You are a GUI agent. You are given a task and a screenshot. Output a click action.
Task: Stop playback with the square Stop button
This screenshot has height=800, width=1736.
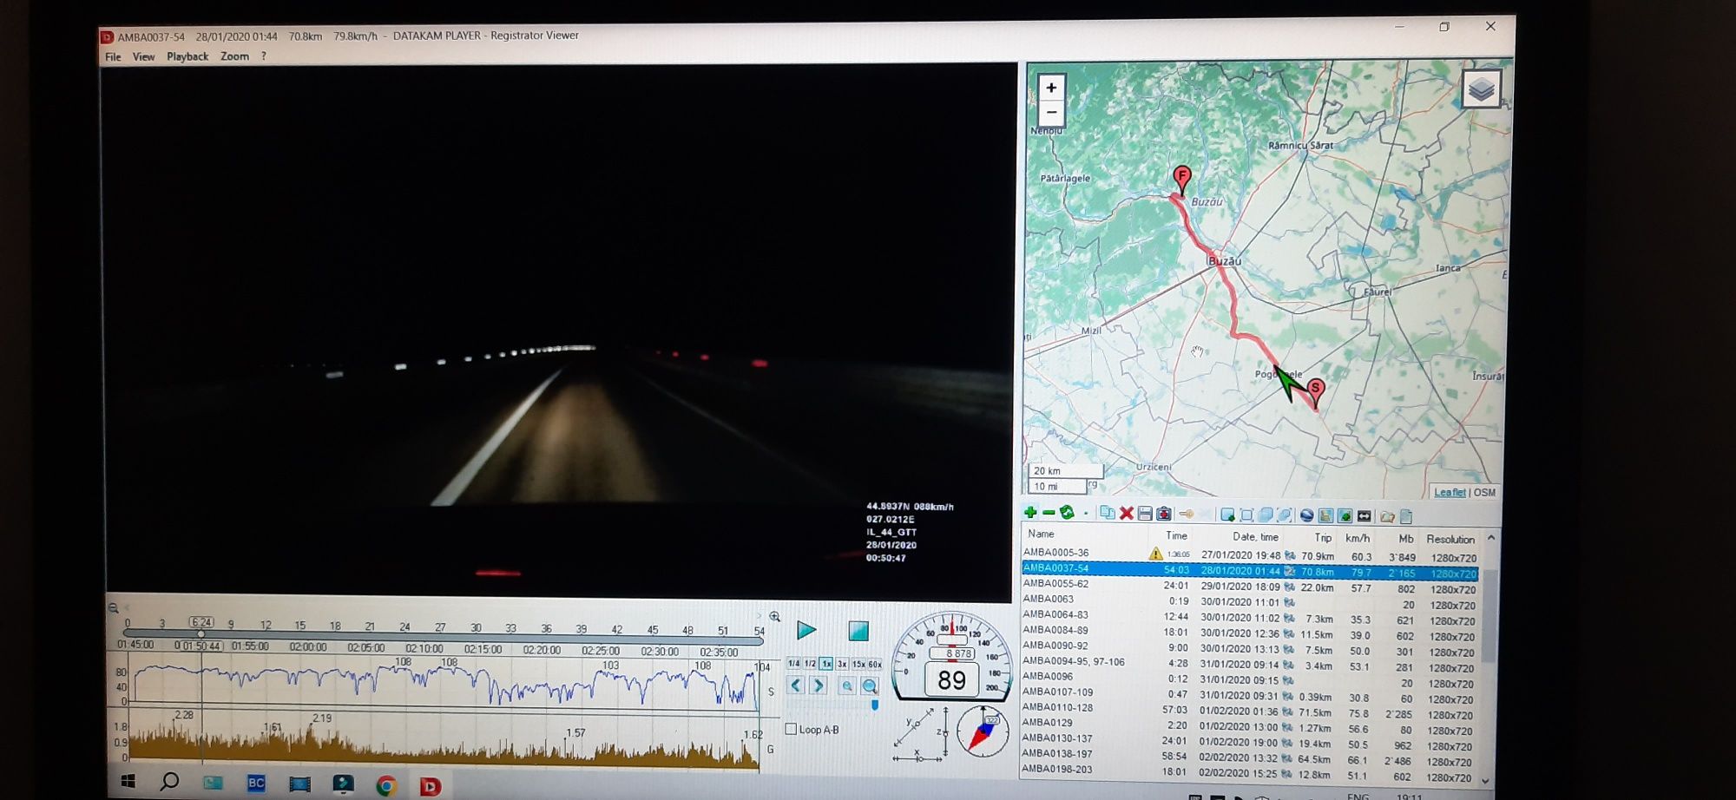point(858,631)
